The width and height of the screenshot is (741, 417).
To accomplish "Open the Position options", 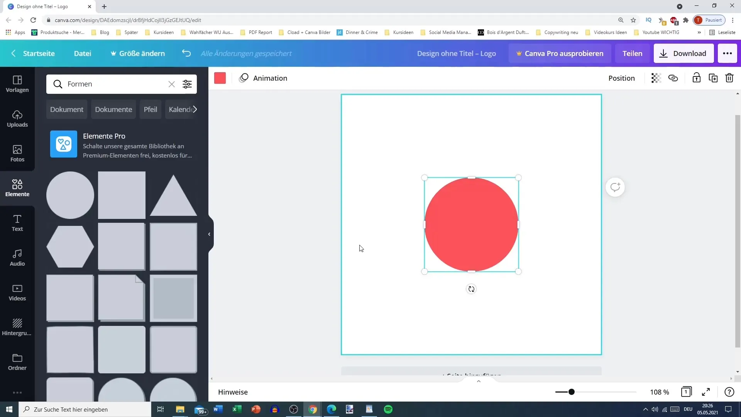I will [x=621, y=78].
